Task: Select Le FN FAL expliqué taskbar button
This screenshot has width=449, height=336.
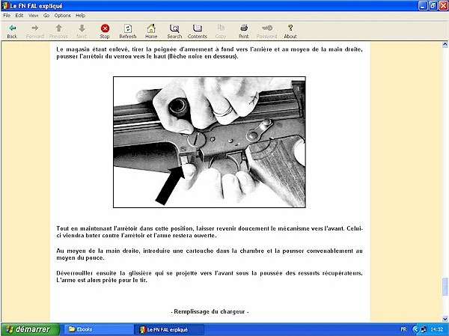Action: tap(169, 329)
